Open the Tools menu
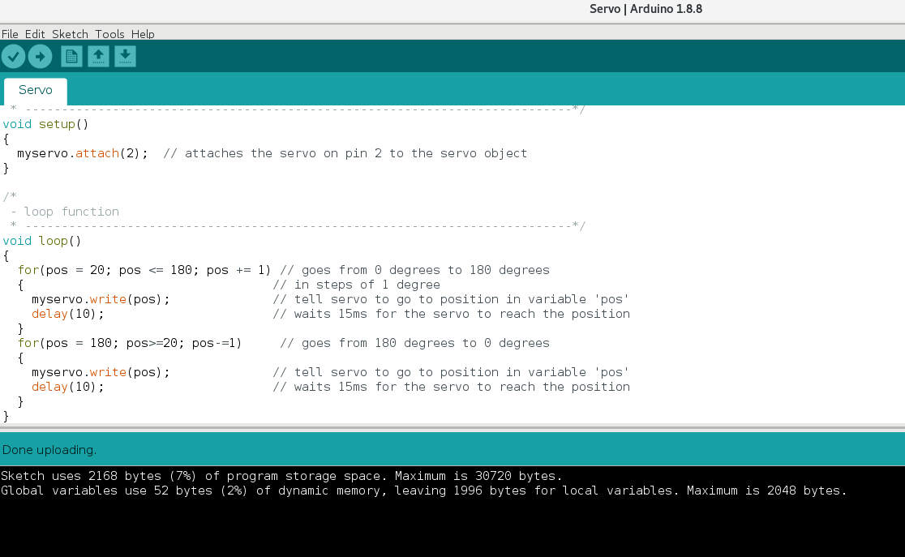 pos(109,34)
